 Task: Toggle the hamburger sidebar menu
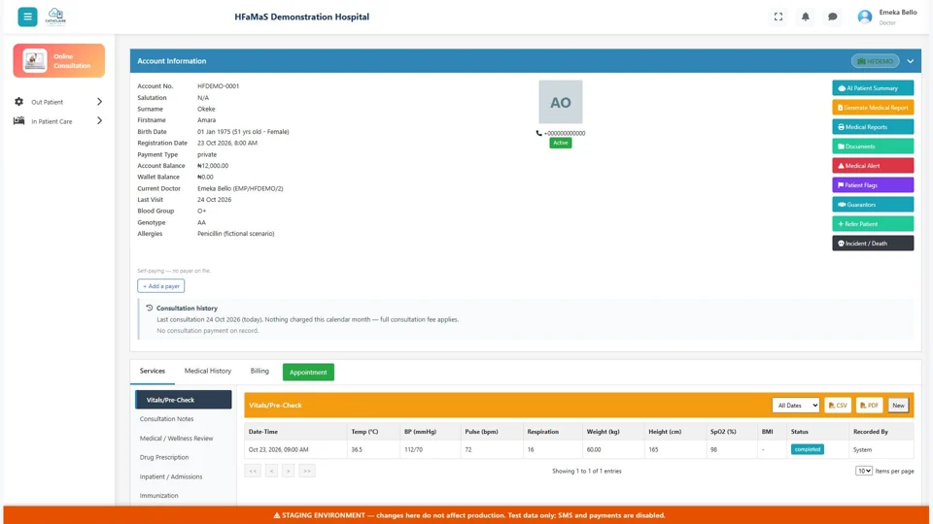click(x=27, y=16)
